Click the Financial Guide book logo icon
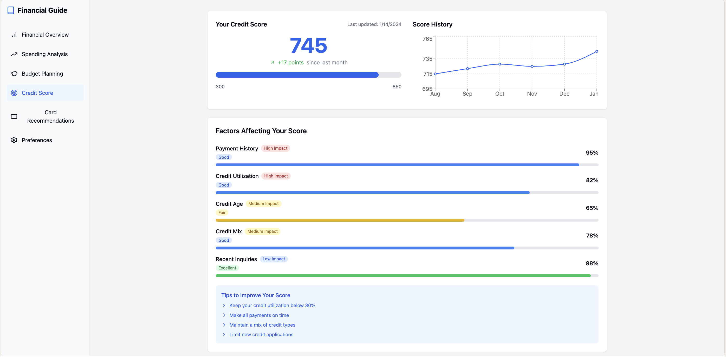Image resolution: width=726 pixels, height=357 pixels. point(11,10)
